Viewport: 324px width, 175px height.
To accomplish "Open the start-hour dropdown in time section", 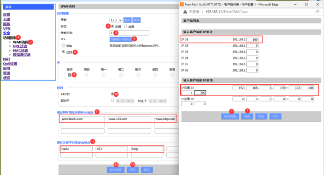I will [120, 101].
